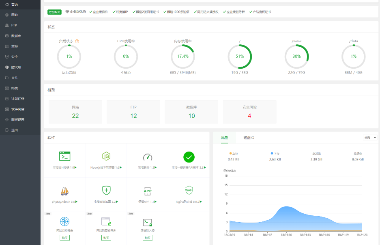Select 数据库 in the left sidebar
The image size is (380, 245).
[16, 36]
